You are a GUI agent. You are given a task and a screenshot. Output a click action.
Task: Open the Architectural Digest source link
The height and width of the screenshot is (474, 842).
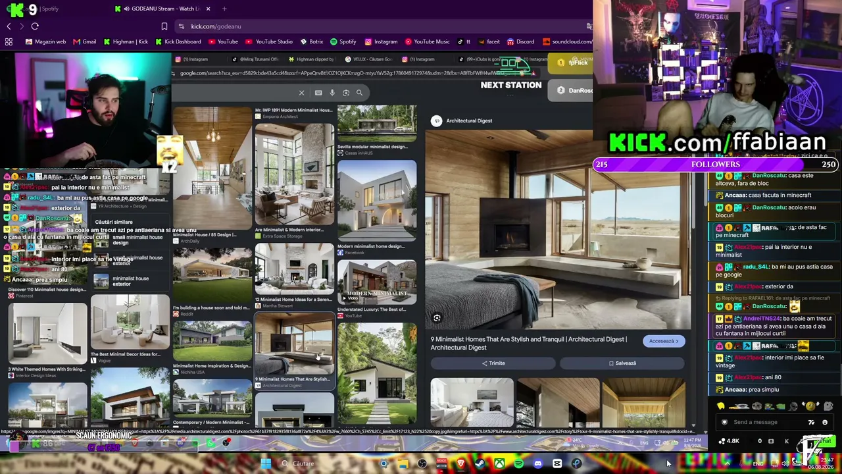click(462, 120)
